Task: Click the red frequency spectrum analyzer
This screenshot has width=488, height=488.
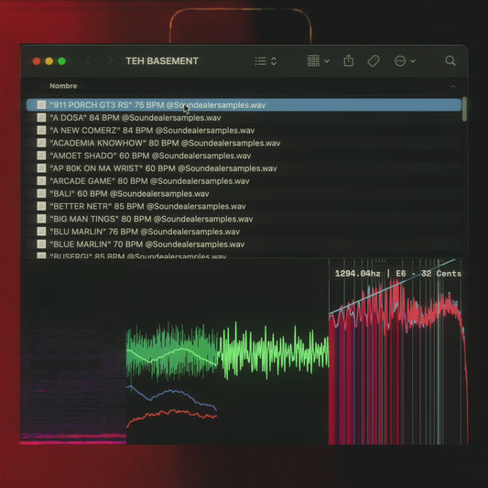Action: [398, 352]
